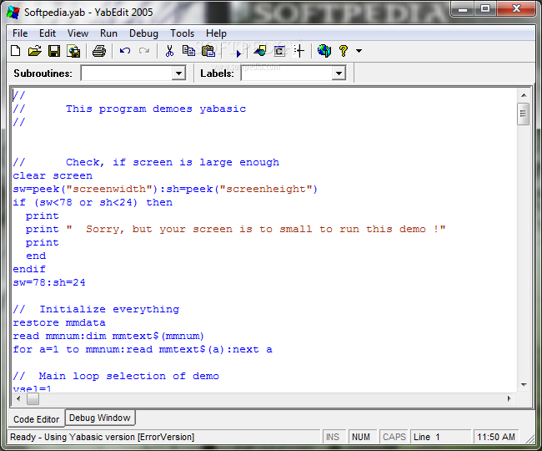542x451 pixels.
Task: Click the 'for a=1 to mmnum' line
Action: pos(143,349)
